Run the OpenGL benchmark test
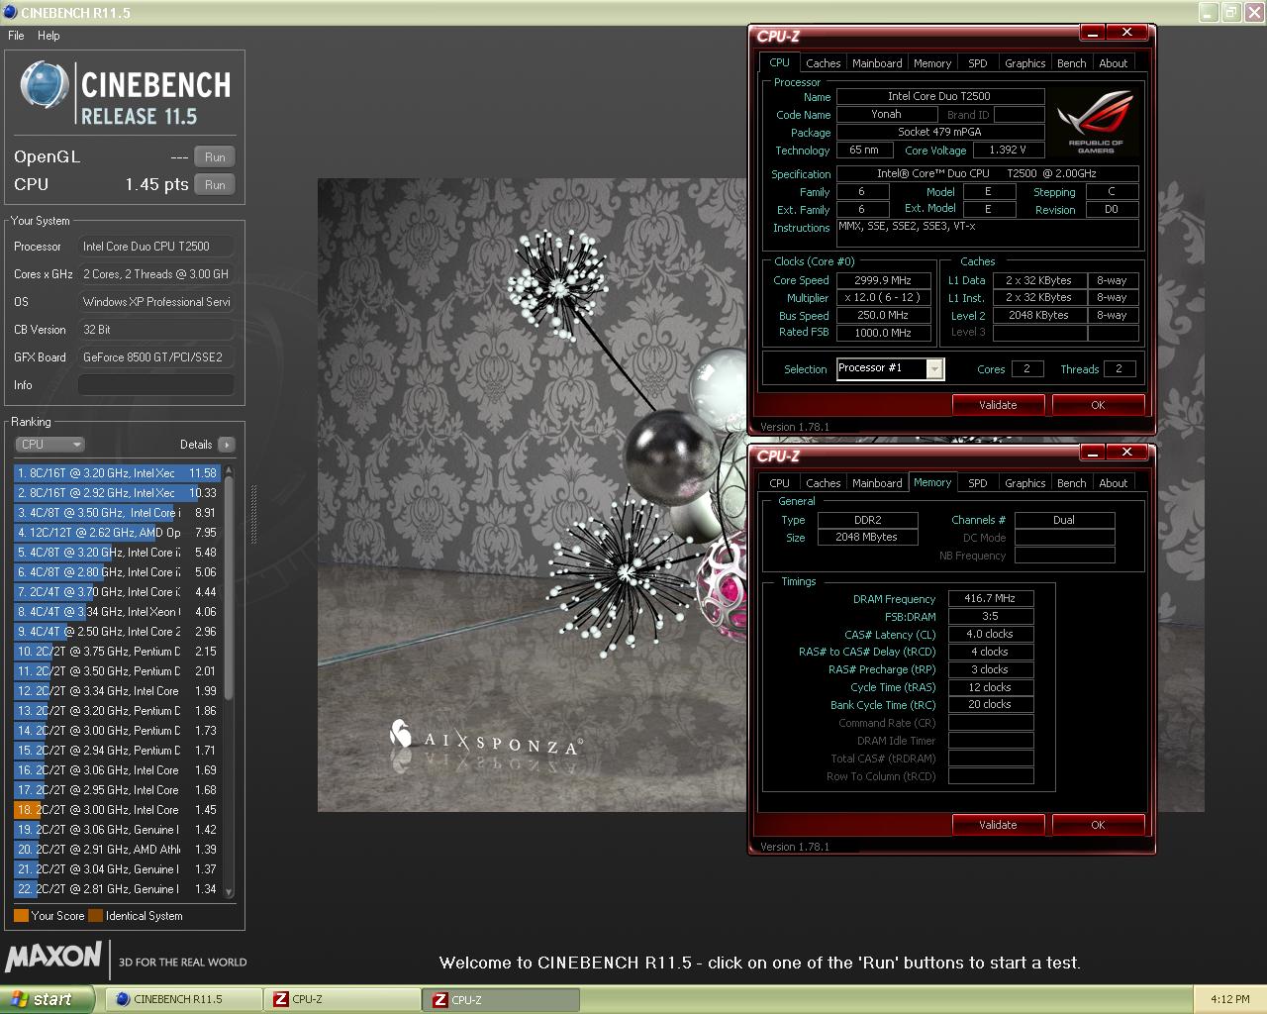The width and height of the screenshot is (1267, 1014). 215,156
